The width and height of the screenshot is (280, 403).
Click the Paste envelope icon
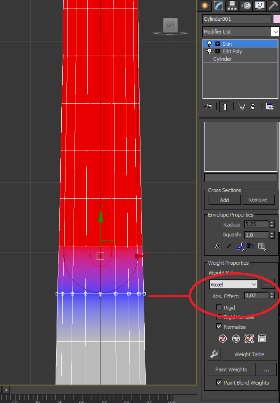tap(262, 246)
